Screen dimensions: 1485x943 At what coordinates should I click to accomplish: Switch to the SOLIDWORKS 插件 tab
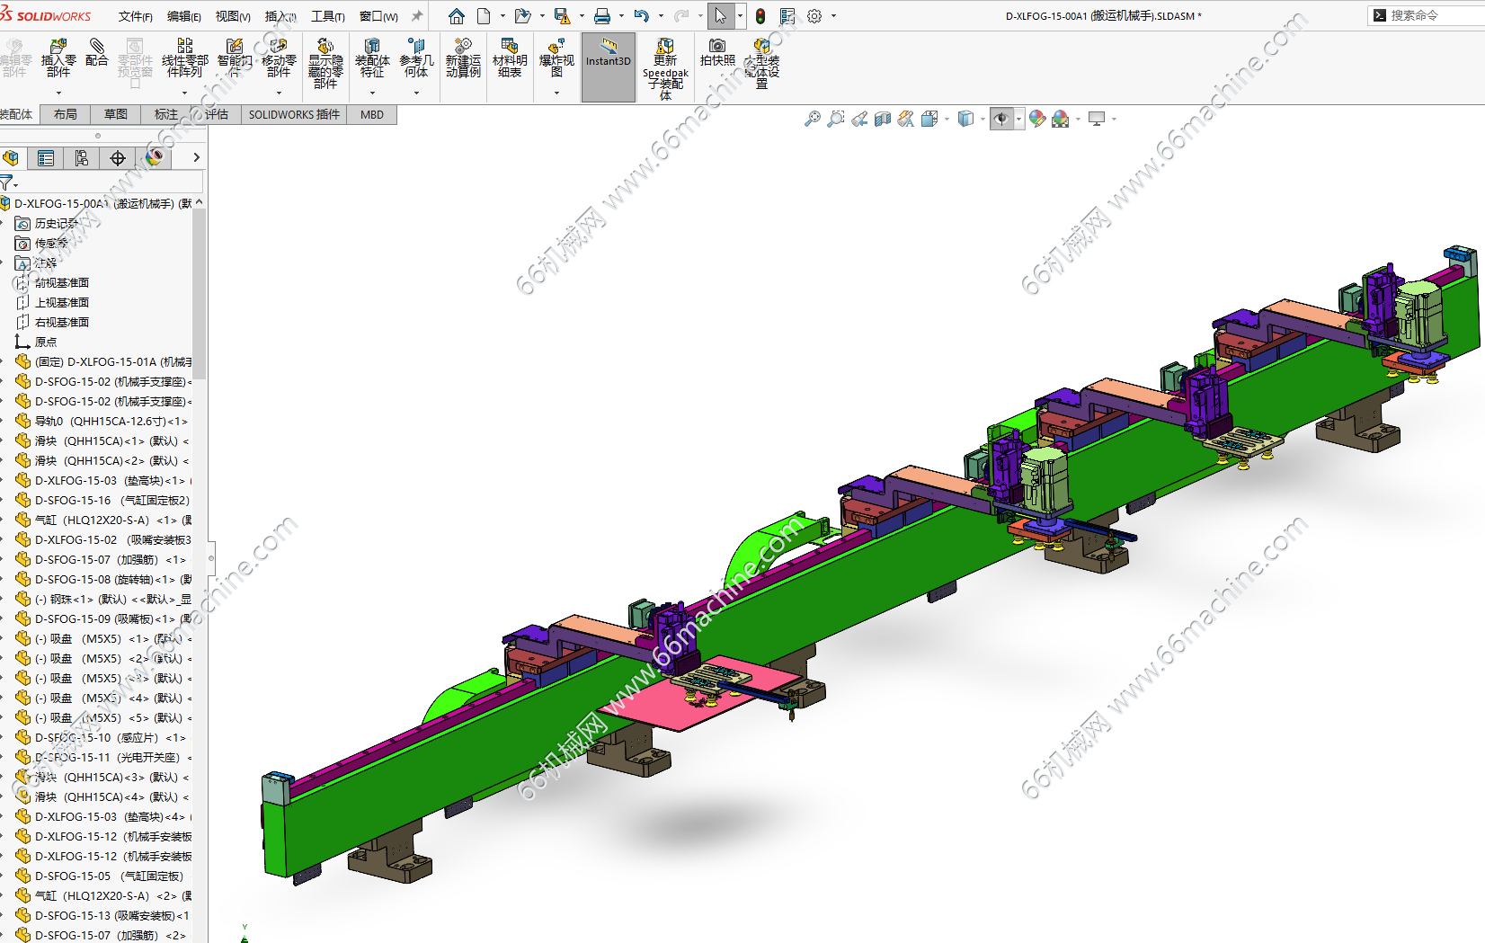pyautogui.click(x=294, y=114)
